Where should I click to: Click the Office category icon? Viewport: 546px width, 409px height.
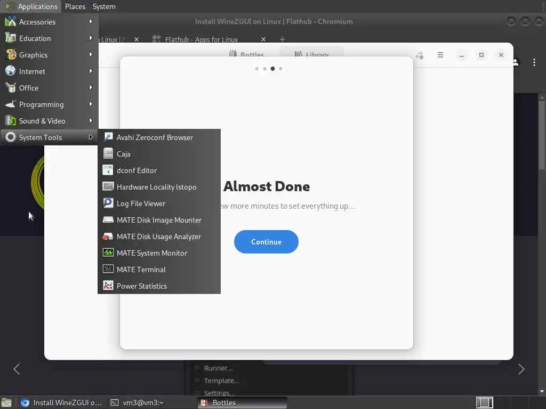tap(11, 88)
